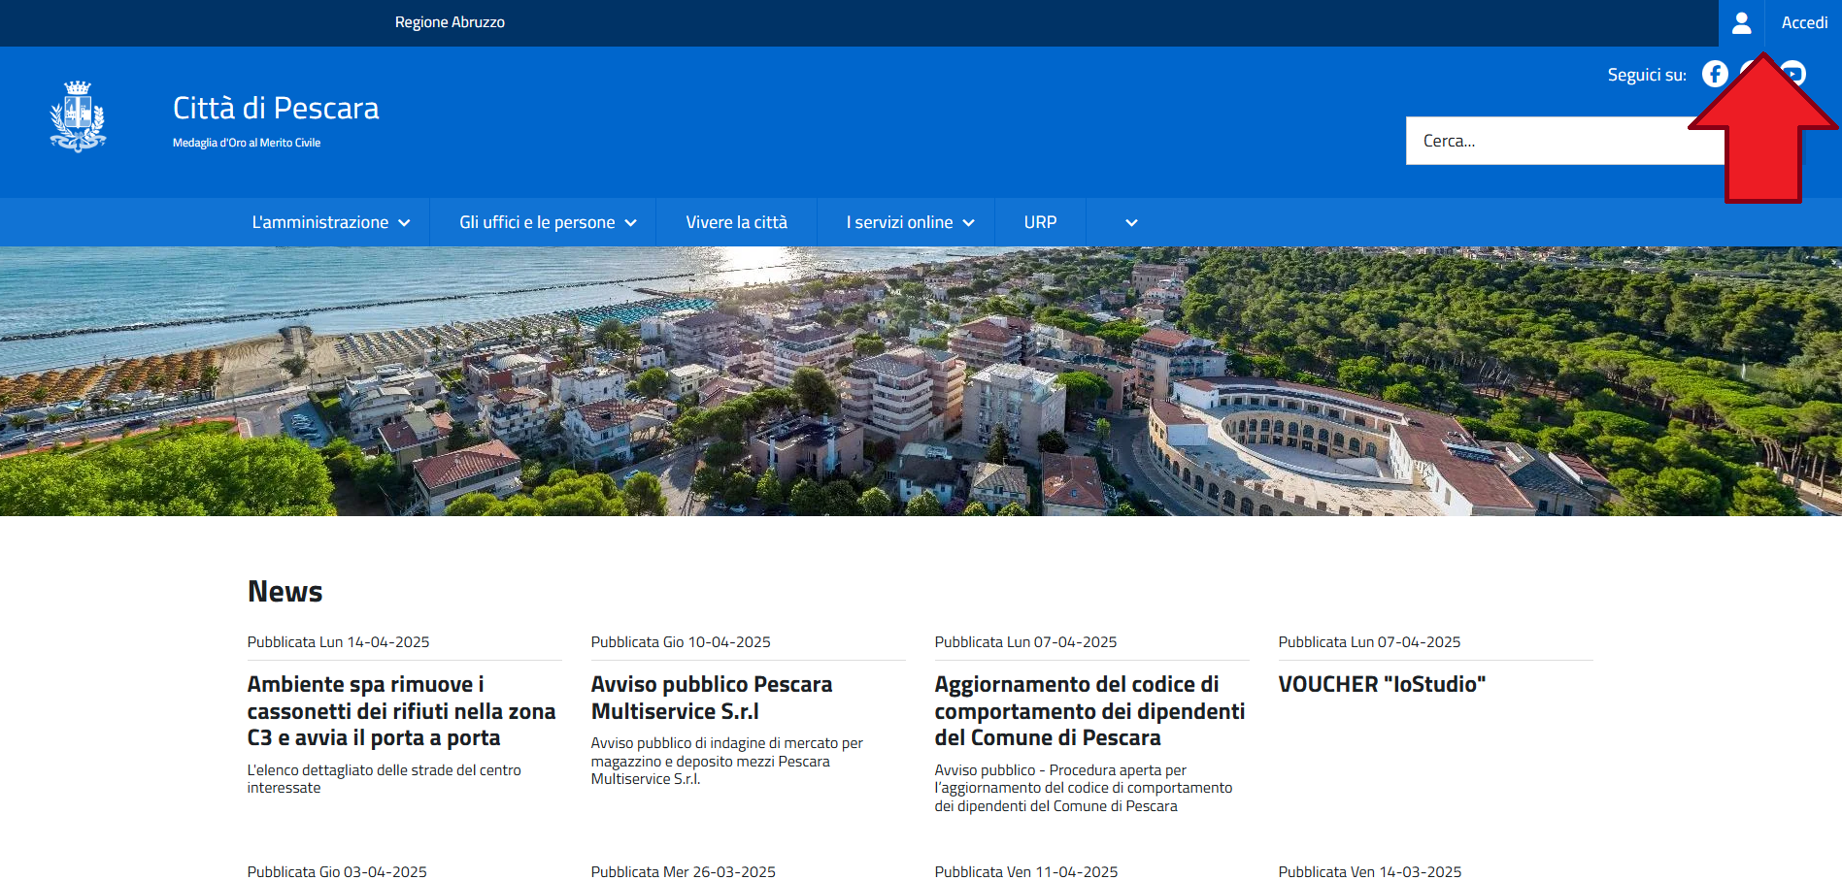Click the date 'Pubblicata Lun 14-04-2025'
Screen dimensions: 1842x880
click(x=338, y=642)
